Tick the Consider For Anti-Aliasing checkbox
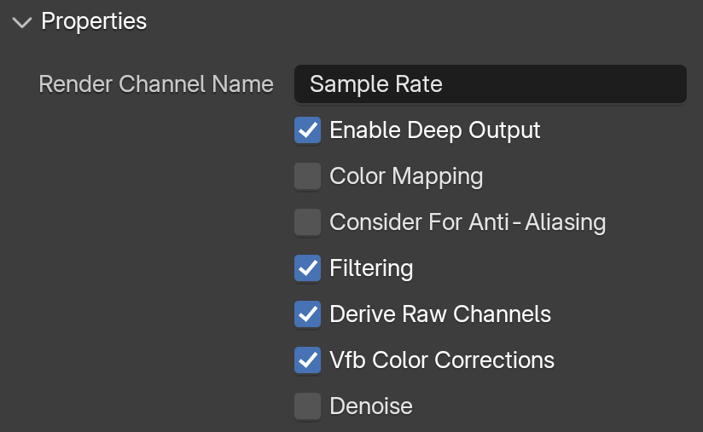703x432 pixels. (307, 222)
